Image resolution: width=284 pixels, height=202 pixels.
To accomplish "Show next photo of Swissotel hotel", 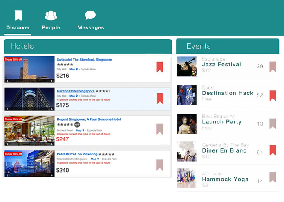I will point(52,81).
